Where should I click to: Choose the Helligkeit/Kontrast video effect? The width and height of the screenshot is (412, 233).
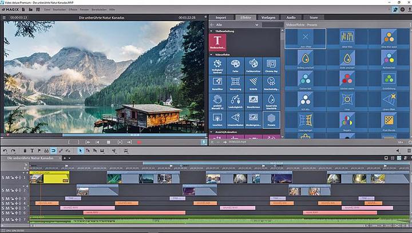[x=217, y=65]
